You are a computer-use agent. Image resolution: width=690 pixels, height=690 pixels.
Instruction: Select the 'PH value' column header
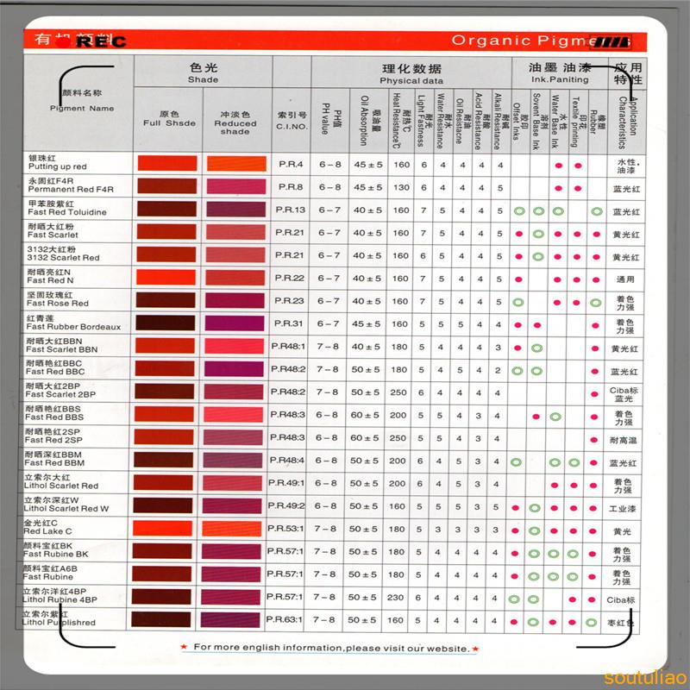pos(325,119)
